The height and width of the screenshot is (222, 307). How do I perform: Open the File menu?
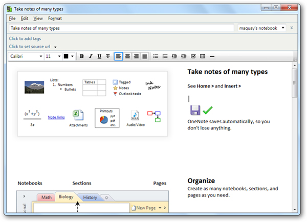(12, 18)
